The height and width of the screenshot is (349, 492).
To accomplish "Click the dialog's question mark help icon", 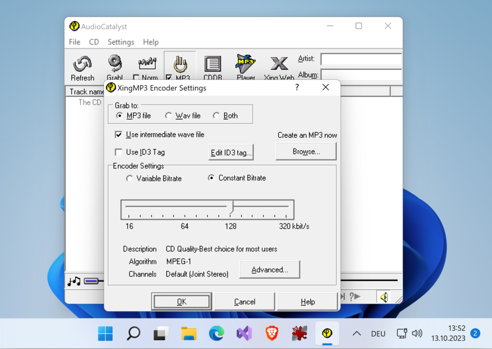I will coord(297,87).
